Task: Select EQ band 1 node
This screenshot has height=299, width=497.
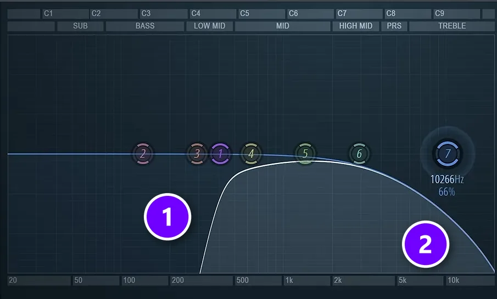Action: tap(220, 154)
